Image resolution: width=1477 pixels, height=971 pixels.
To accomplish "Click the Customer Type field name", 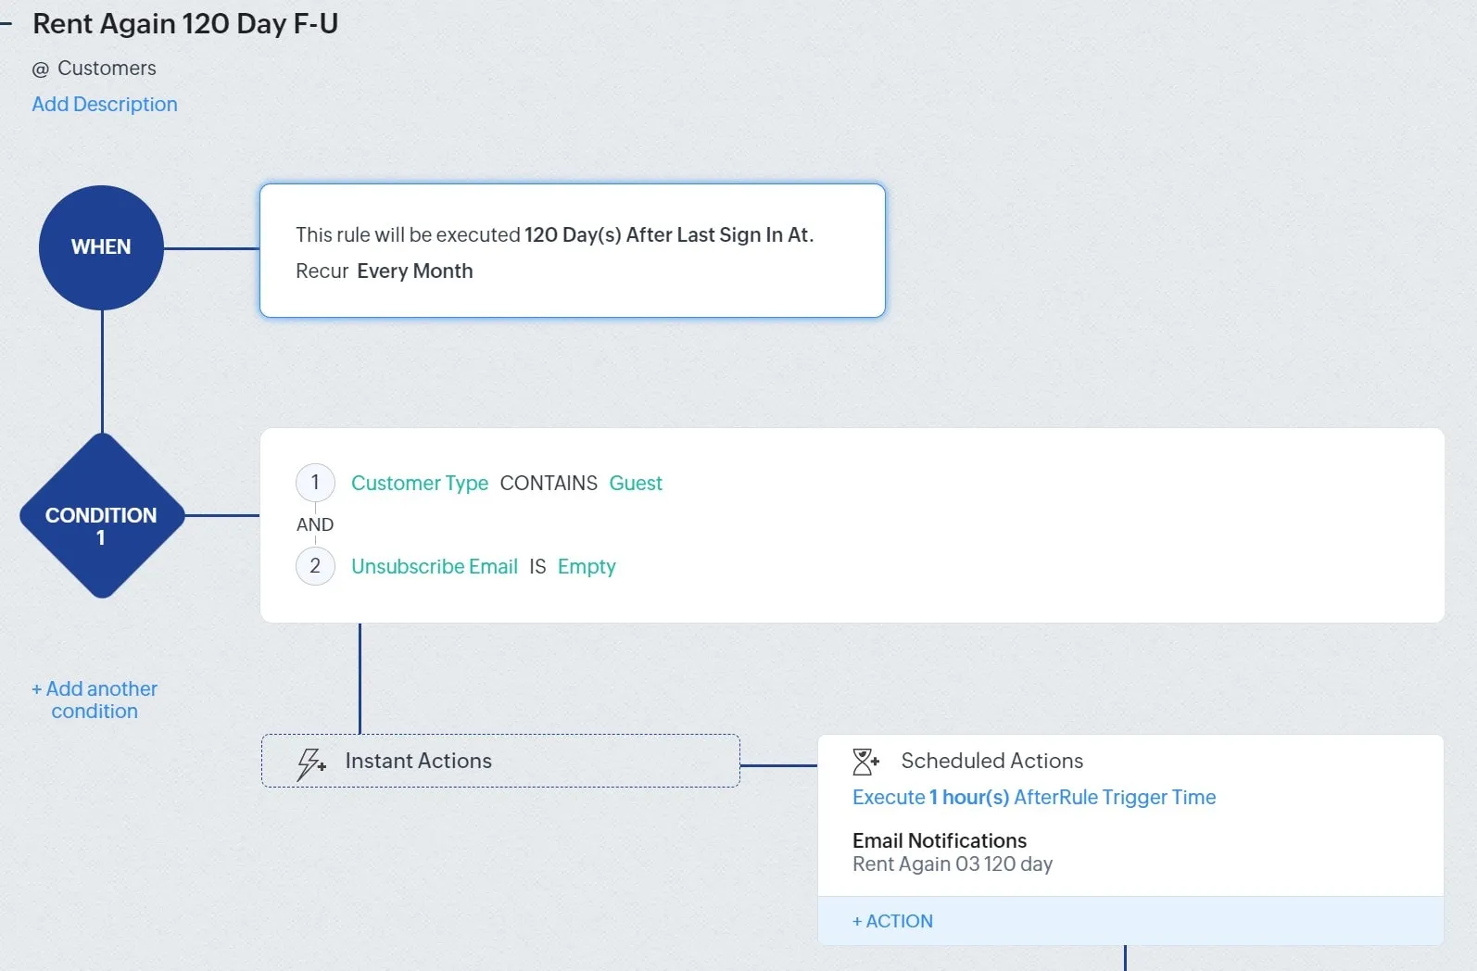I will [x=420, y=483].
